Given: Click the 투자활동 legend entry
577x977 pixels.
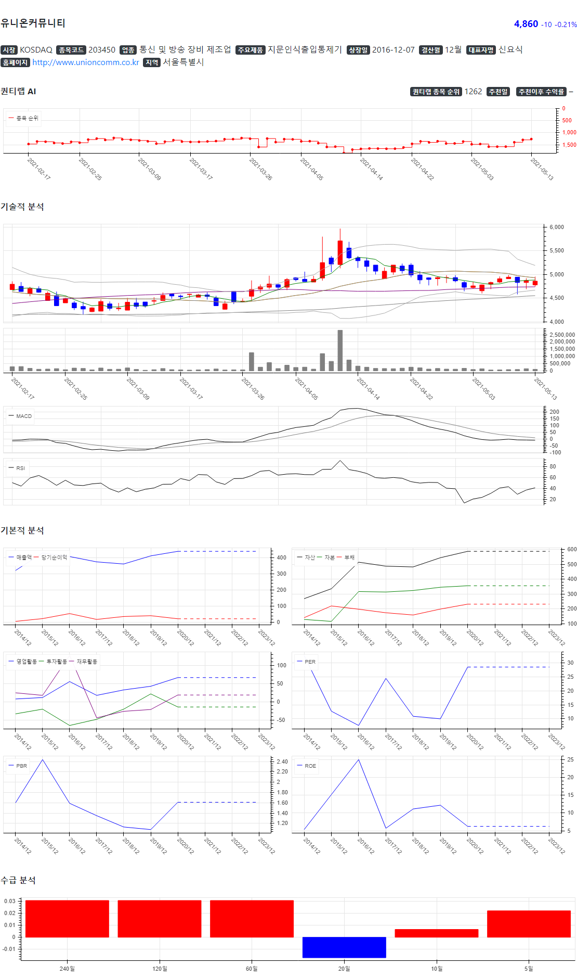Looking at the screenshot, I should pyautogui.click(x=53, y=661).
